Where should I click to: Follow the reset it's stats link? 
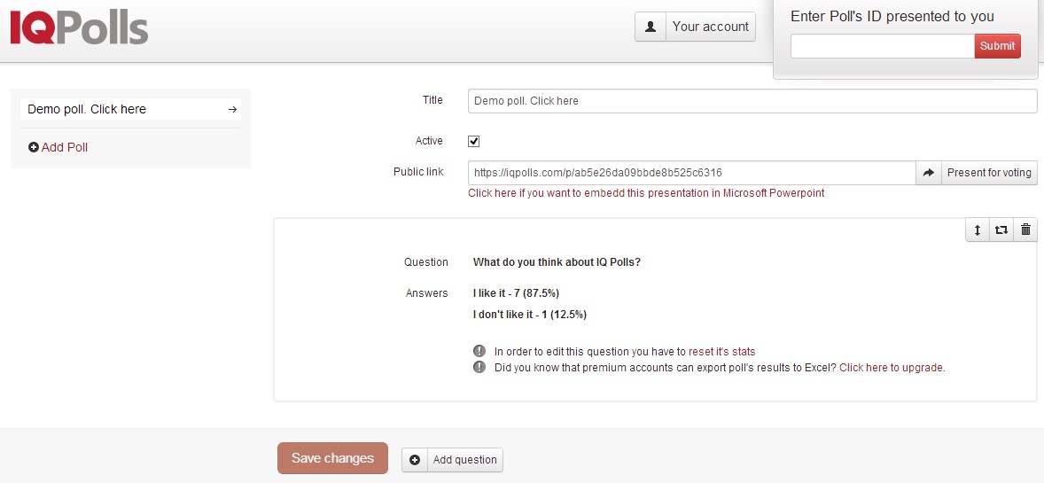721,351
